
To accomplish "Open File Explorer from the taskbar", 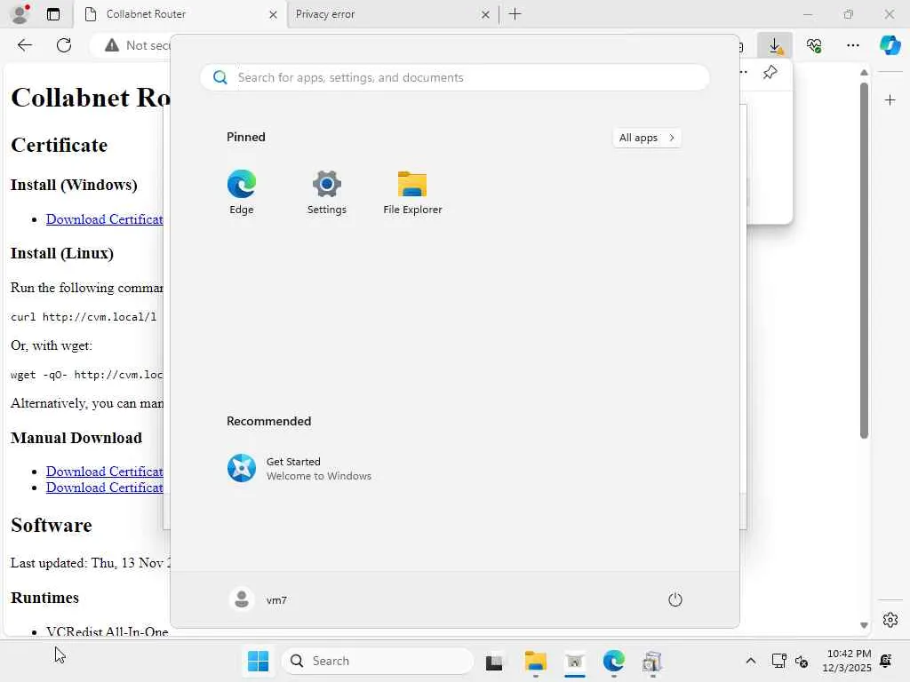I will coord(535,661).
